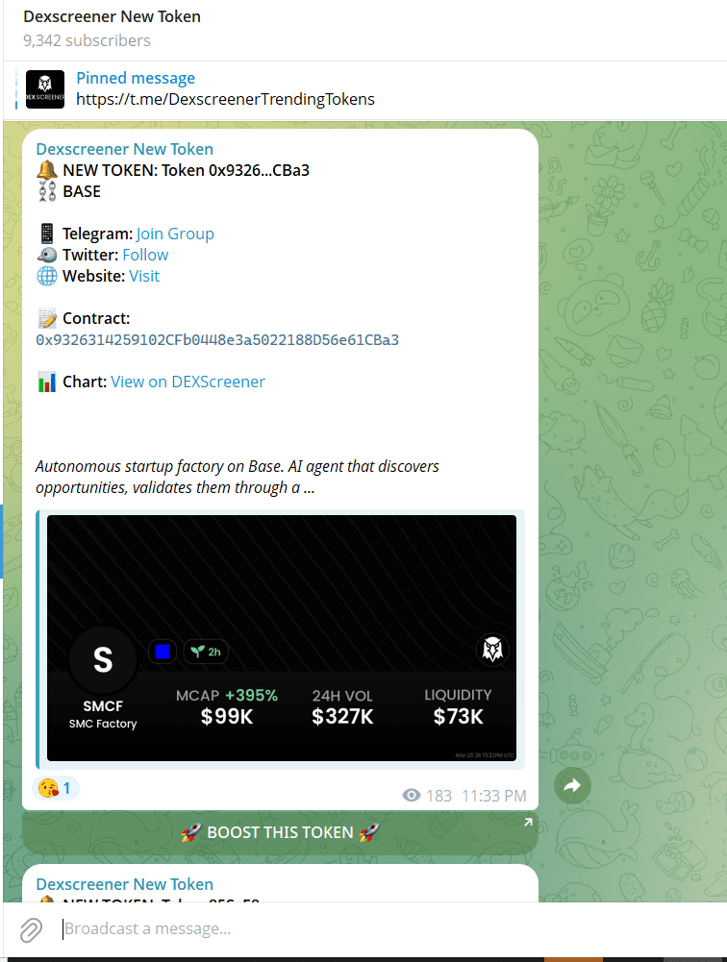Click the 183 views count
The width and height of the screenshot is (727, 962).
click(x=439, y=796)
